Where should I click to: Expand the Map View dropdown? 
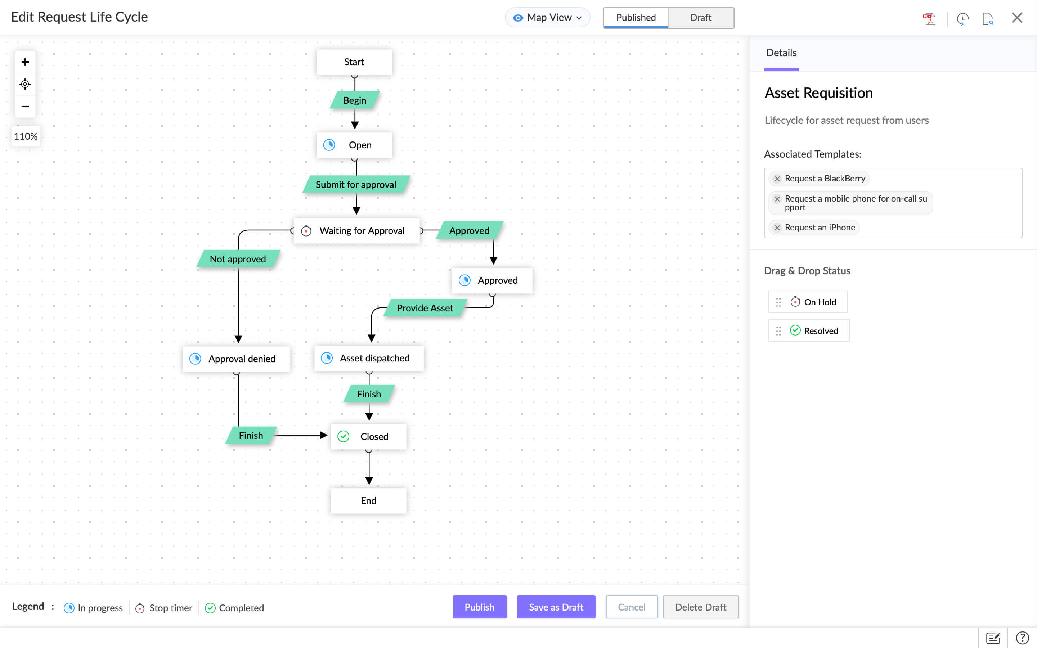pos(547,18)
